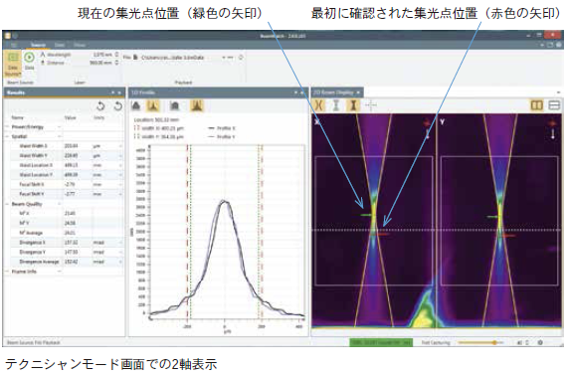Collapse the Power/Energy group
The height and width of the screenshot is (378, 567).
[x=7, y=127]
